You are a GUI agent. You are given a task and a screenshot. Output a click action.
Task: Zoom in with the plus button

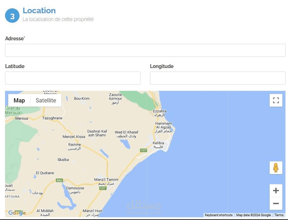click(276, 190)
